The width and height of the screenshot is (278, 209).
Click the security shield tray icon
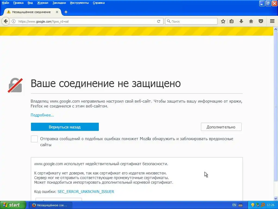[253, 205]
